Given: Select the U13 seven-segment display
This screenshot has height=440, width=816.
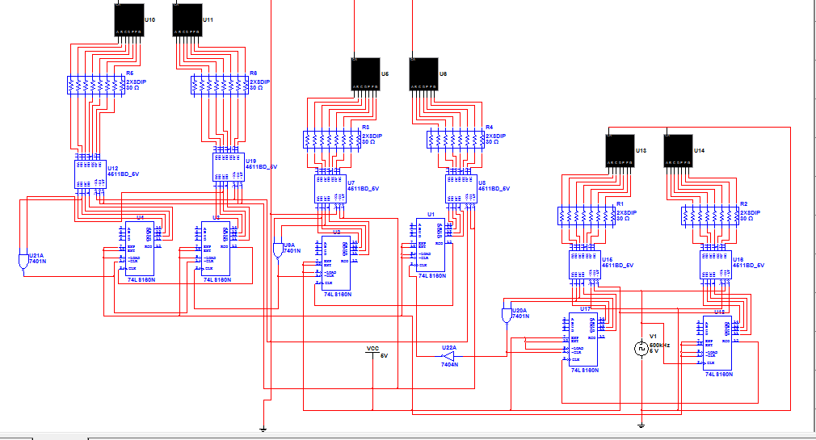Looking at the screenshot, I should [620, 151].
